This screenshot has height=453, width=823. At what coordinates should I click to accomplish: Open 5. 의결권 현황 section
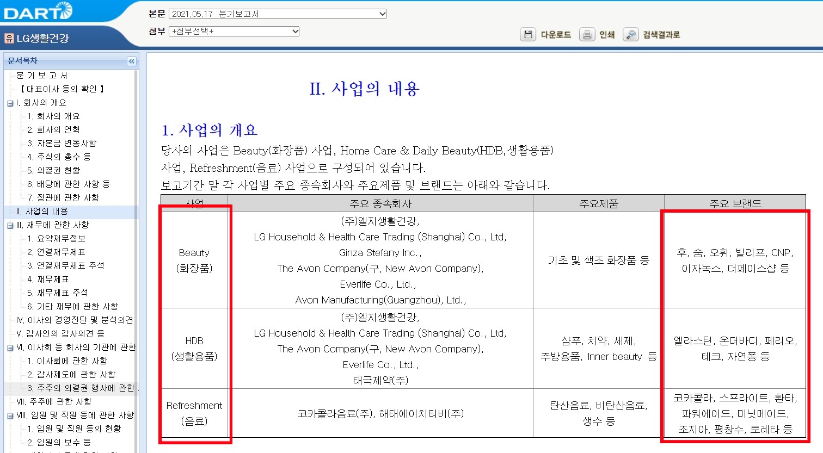pyautogui.click(x=53, y=170)
